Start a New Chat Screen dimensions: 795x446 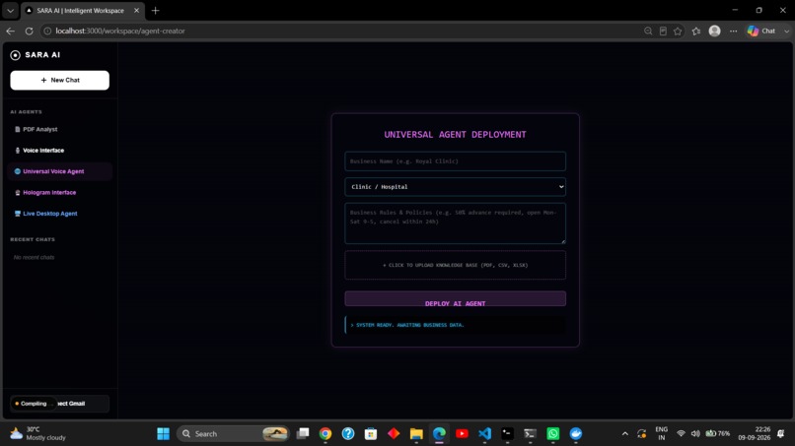[x=59, y=80]
